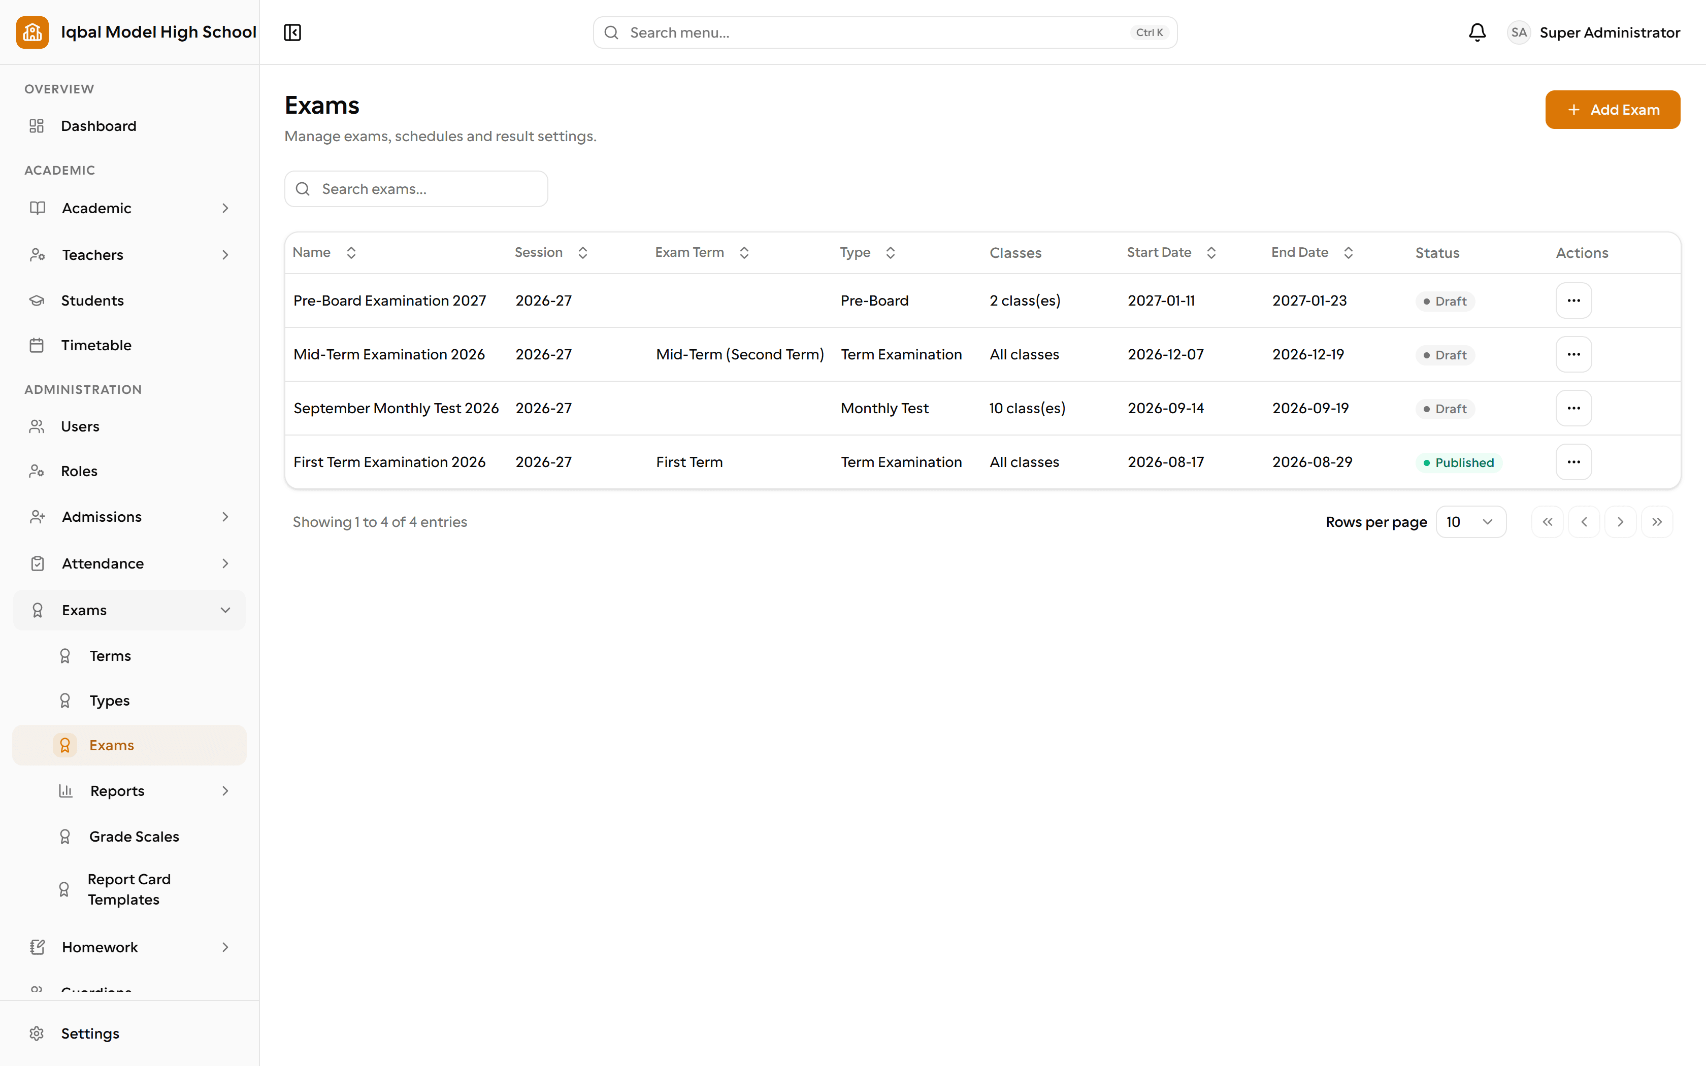Expand the Homework menu chevron
This screenshot has width=1706, height=1066.
(225, 947)
